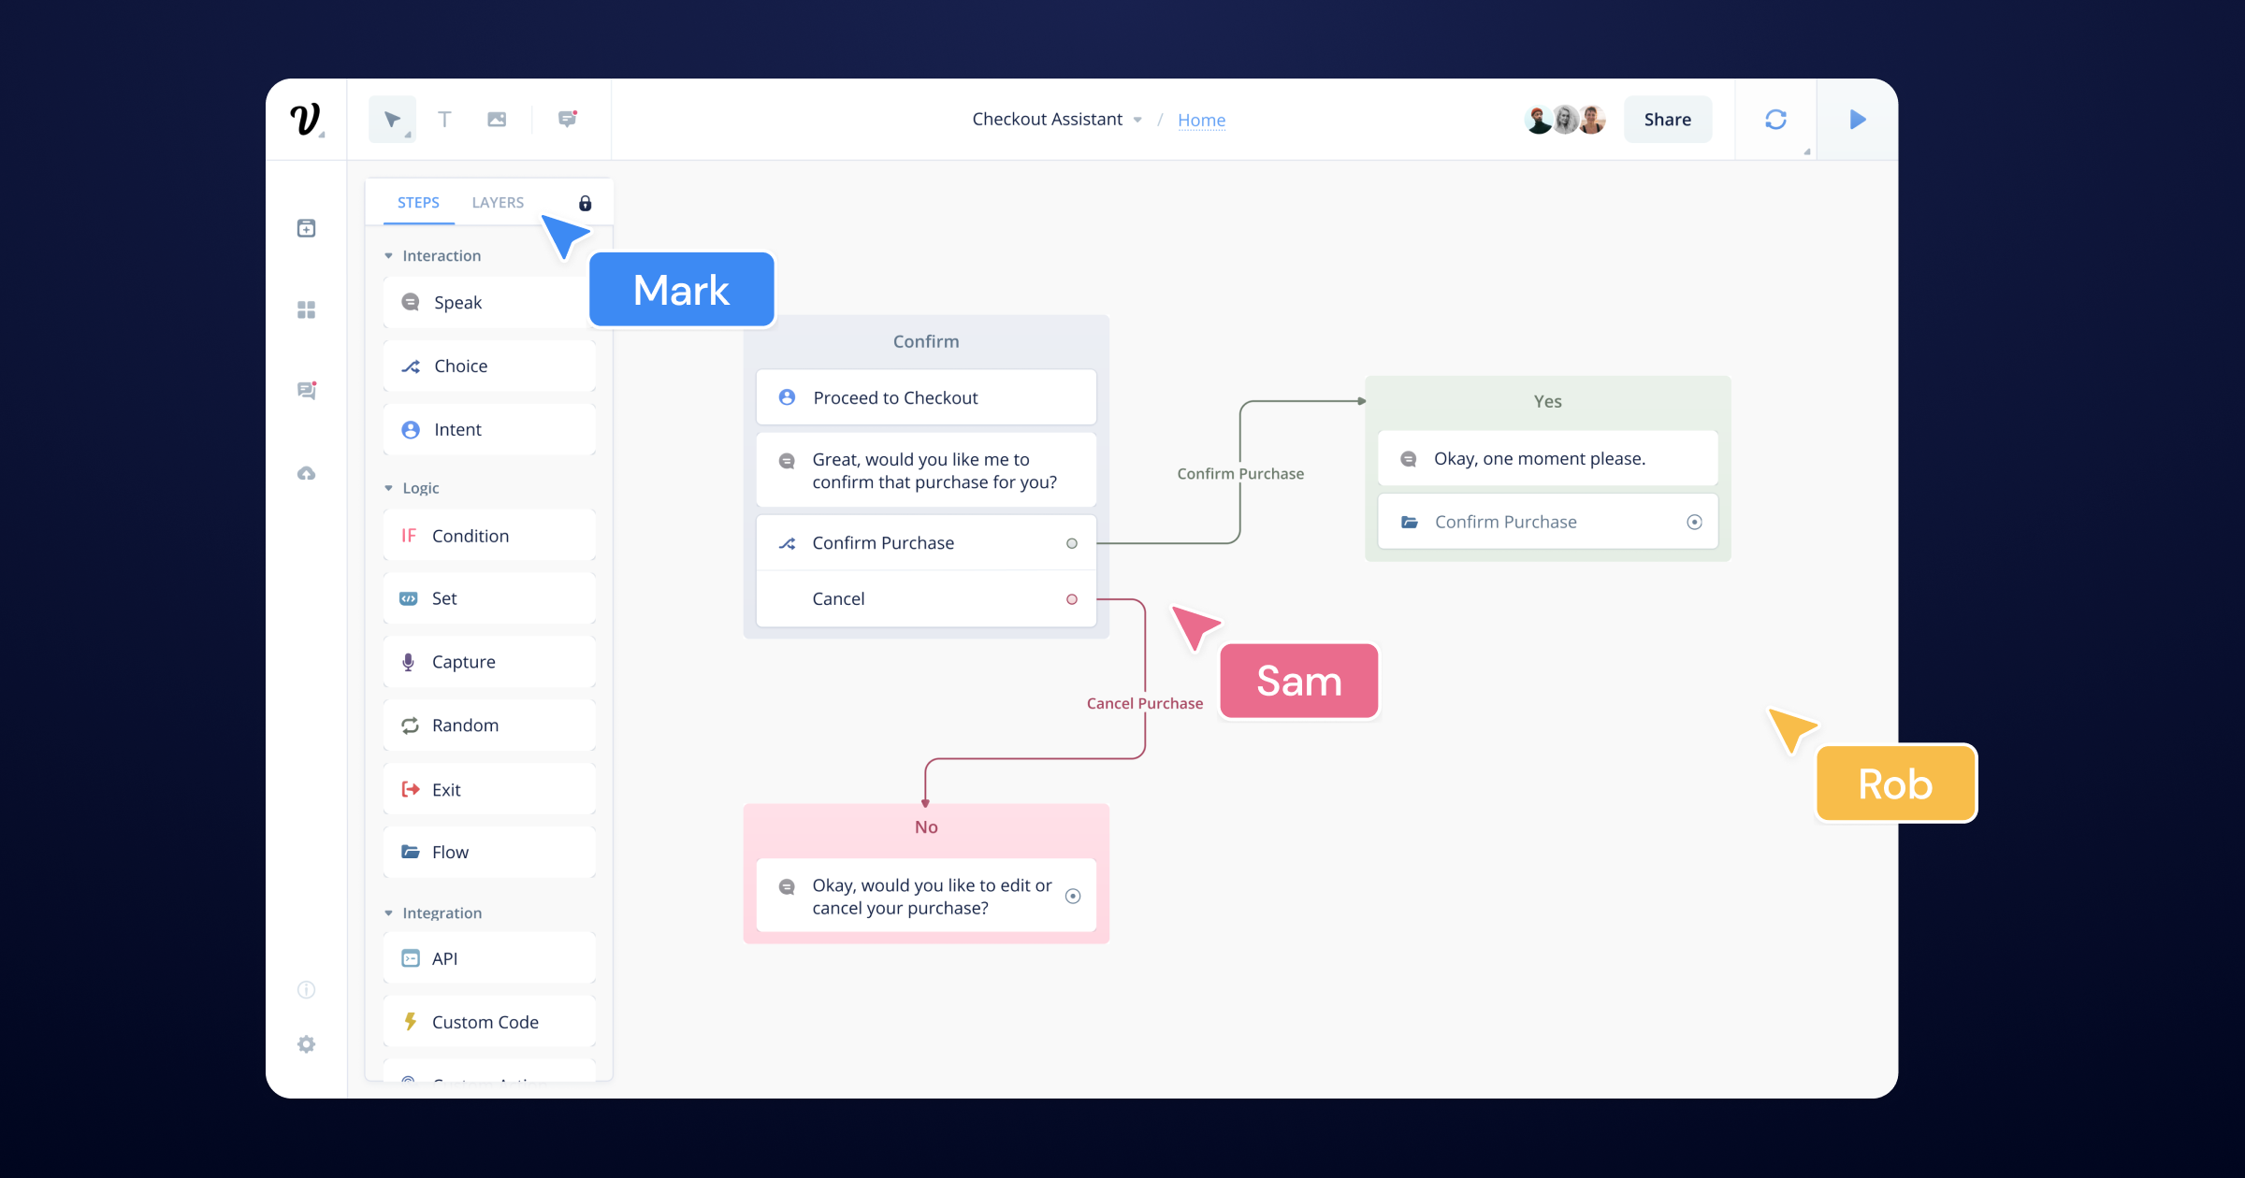Collapse the Interaction section
The width and height of the screenshot is (2245, 1178).
(389, 256)
